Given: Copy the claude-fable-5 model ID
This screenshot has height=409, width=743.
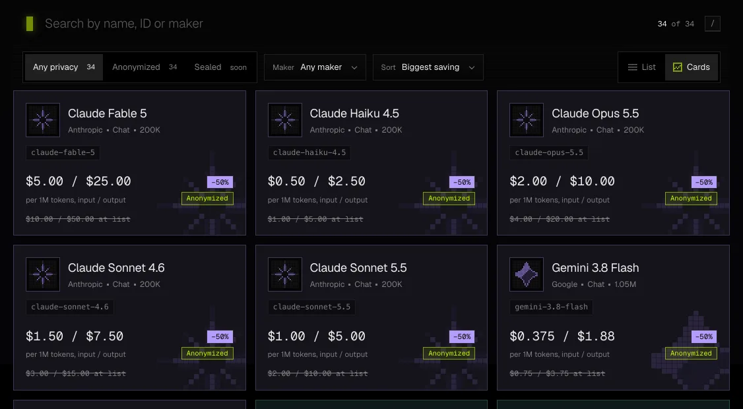Looking at the screenshot, I should tap(63, 152).
